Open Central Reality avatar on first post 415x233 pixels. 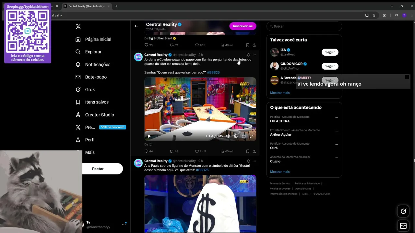138,57
